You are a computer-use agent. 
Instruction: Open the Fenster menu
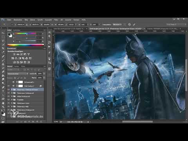(x=76, y=20)
